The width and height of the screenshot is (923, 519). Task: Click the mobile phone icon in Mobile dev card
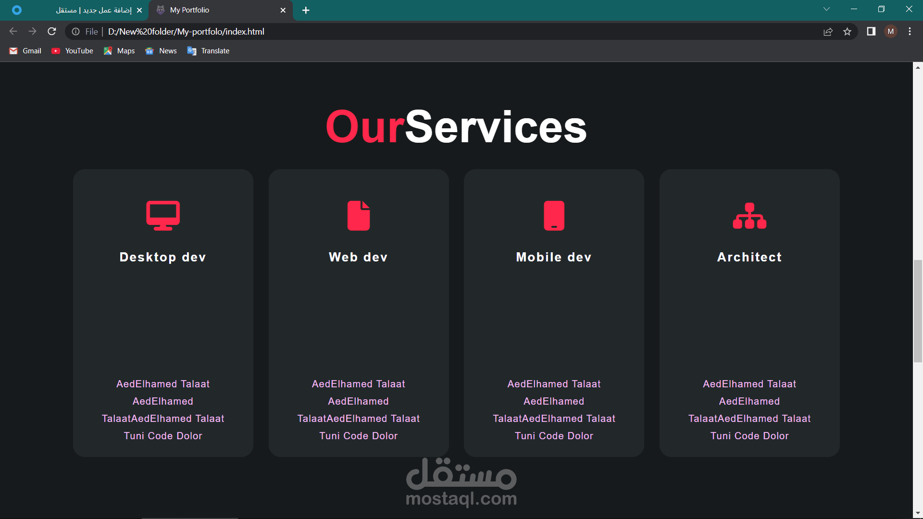554,215
